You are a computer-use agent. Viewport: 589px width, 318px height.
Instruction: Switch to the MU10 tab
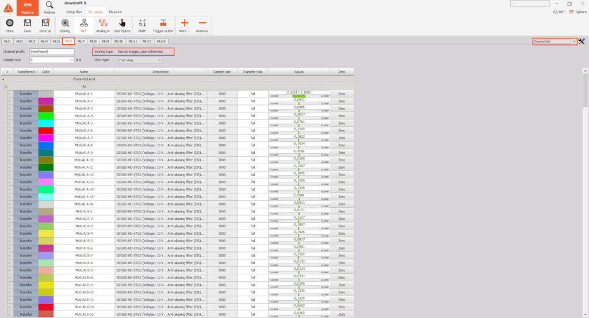[118, 41]
